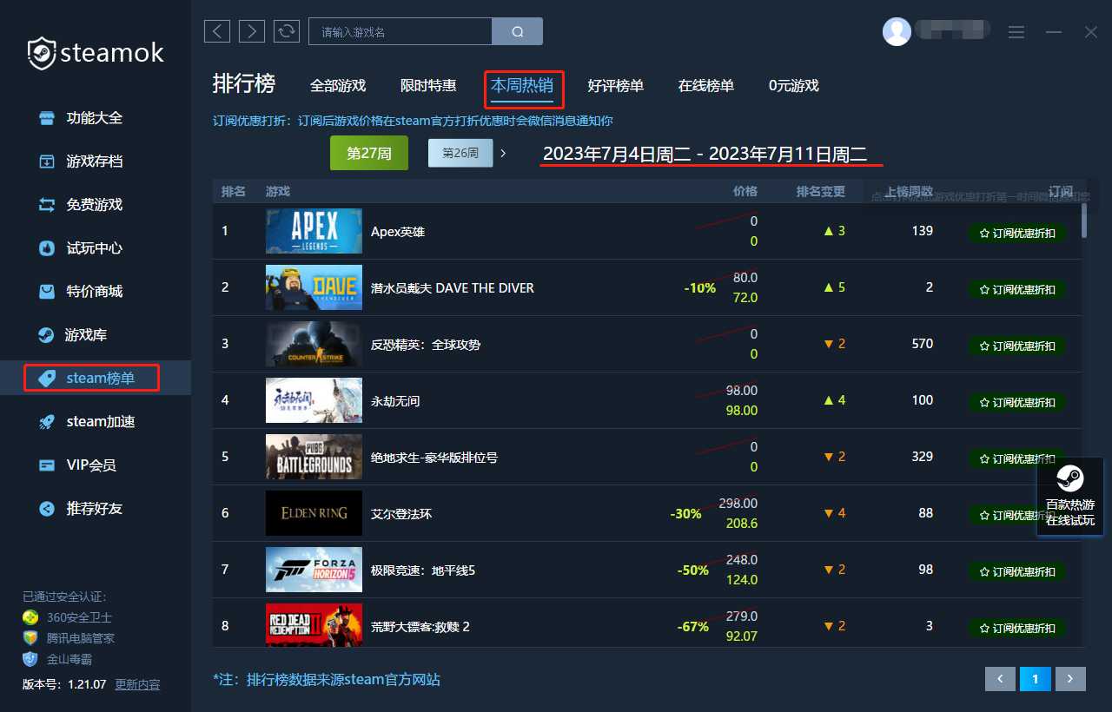Click the title 艾尔登法环
This screenshot has width=1112, height=712.
401,514
